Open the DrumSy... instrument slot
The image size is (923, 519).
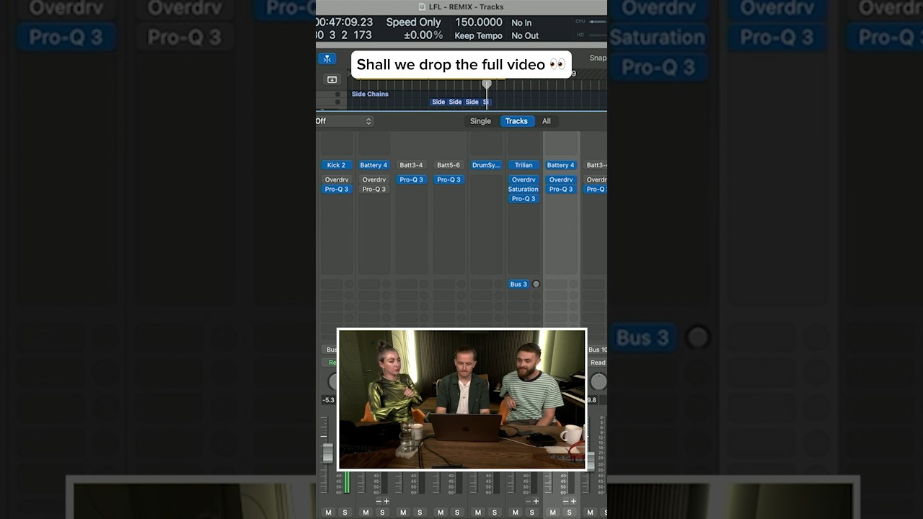pos(486,165)
